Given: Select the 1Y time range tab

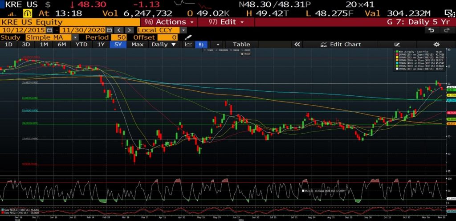Looking at the screenshot, I should [x=101, y=45].
